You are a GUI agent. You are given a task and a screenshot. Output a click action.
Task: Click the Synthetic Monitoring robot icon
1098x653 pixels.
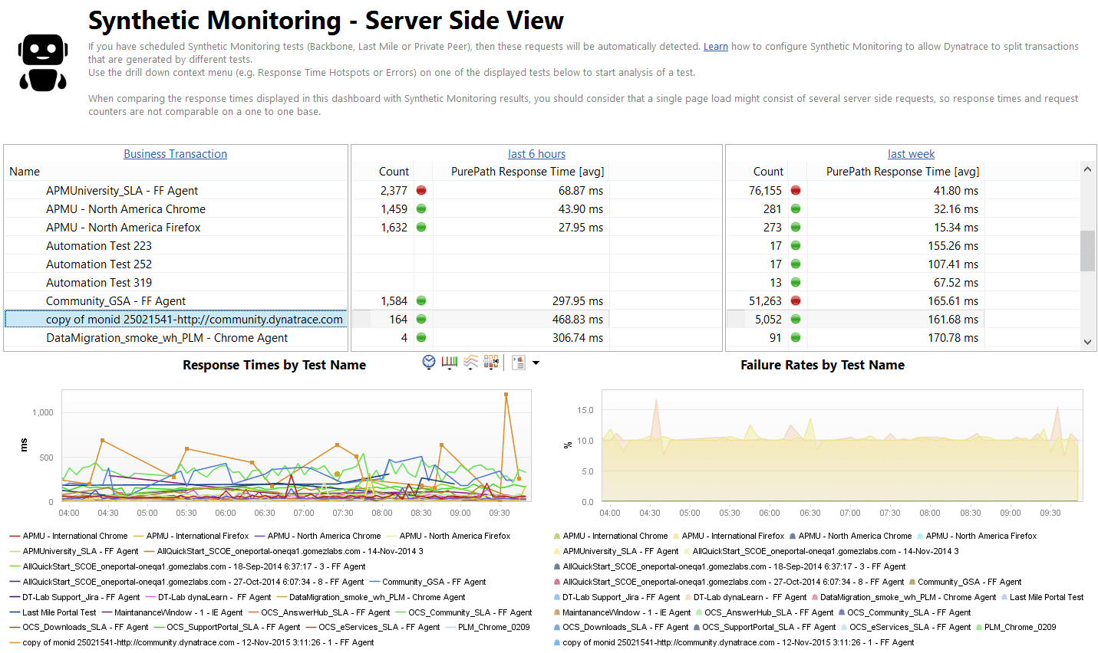click(43, 62)
